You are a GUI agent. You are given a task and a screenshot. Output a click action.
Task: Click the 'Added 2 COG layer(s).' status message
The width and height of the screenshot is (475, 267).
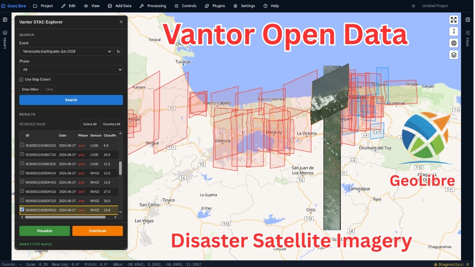[36, 244]
